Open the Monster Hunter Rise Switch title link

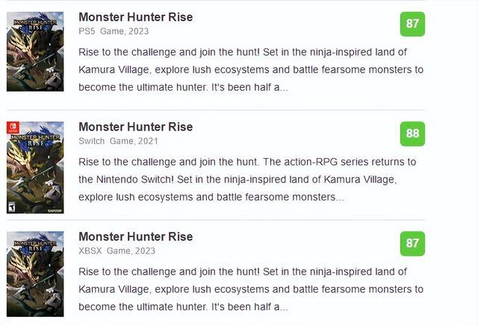click(x=135, y=126)
